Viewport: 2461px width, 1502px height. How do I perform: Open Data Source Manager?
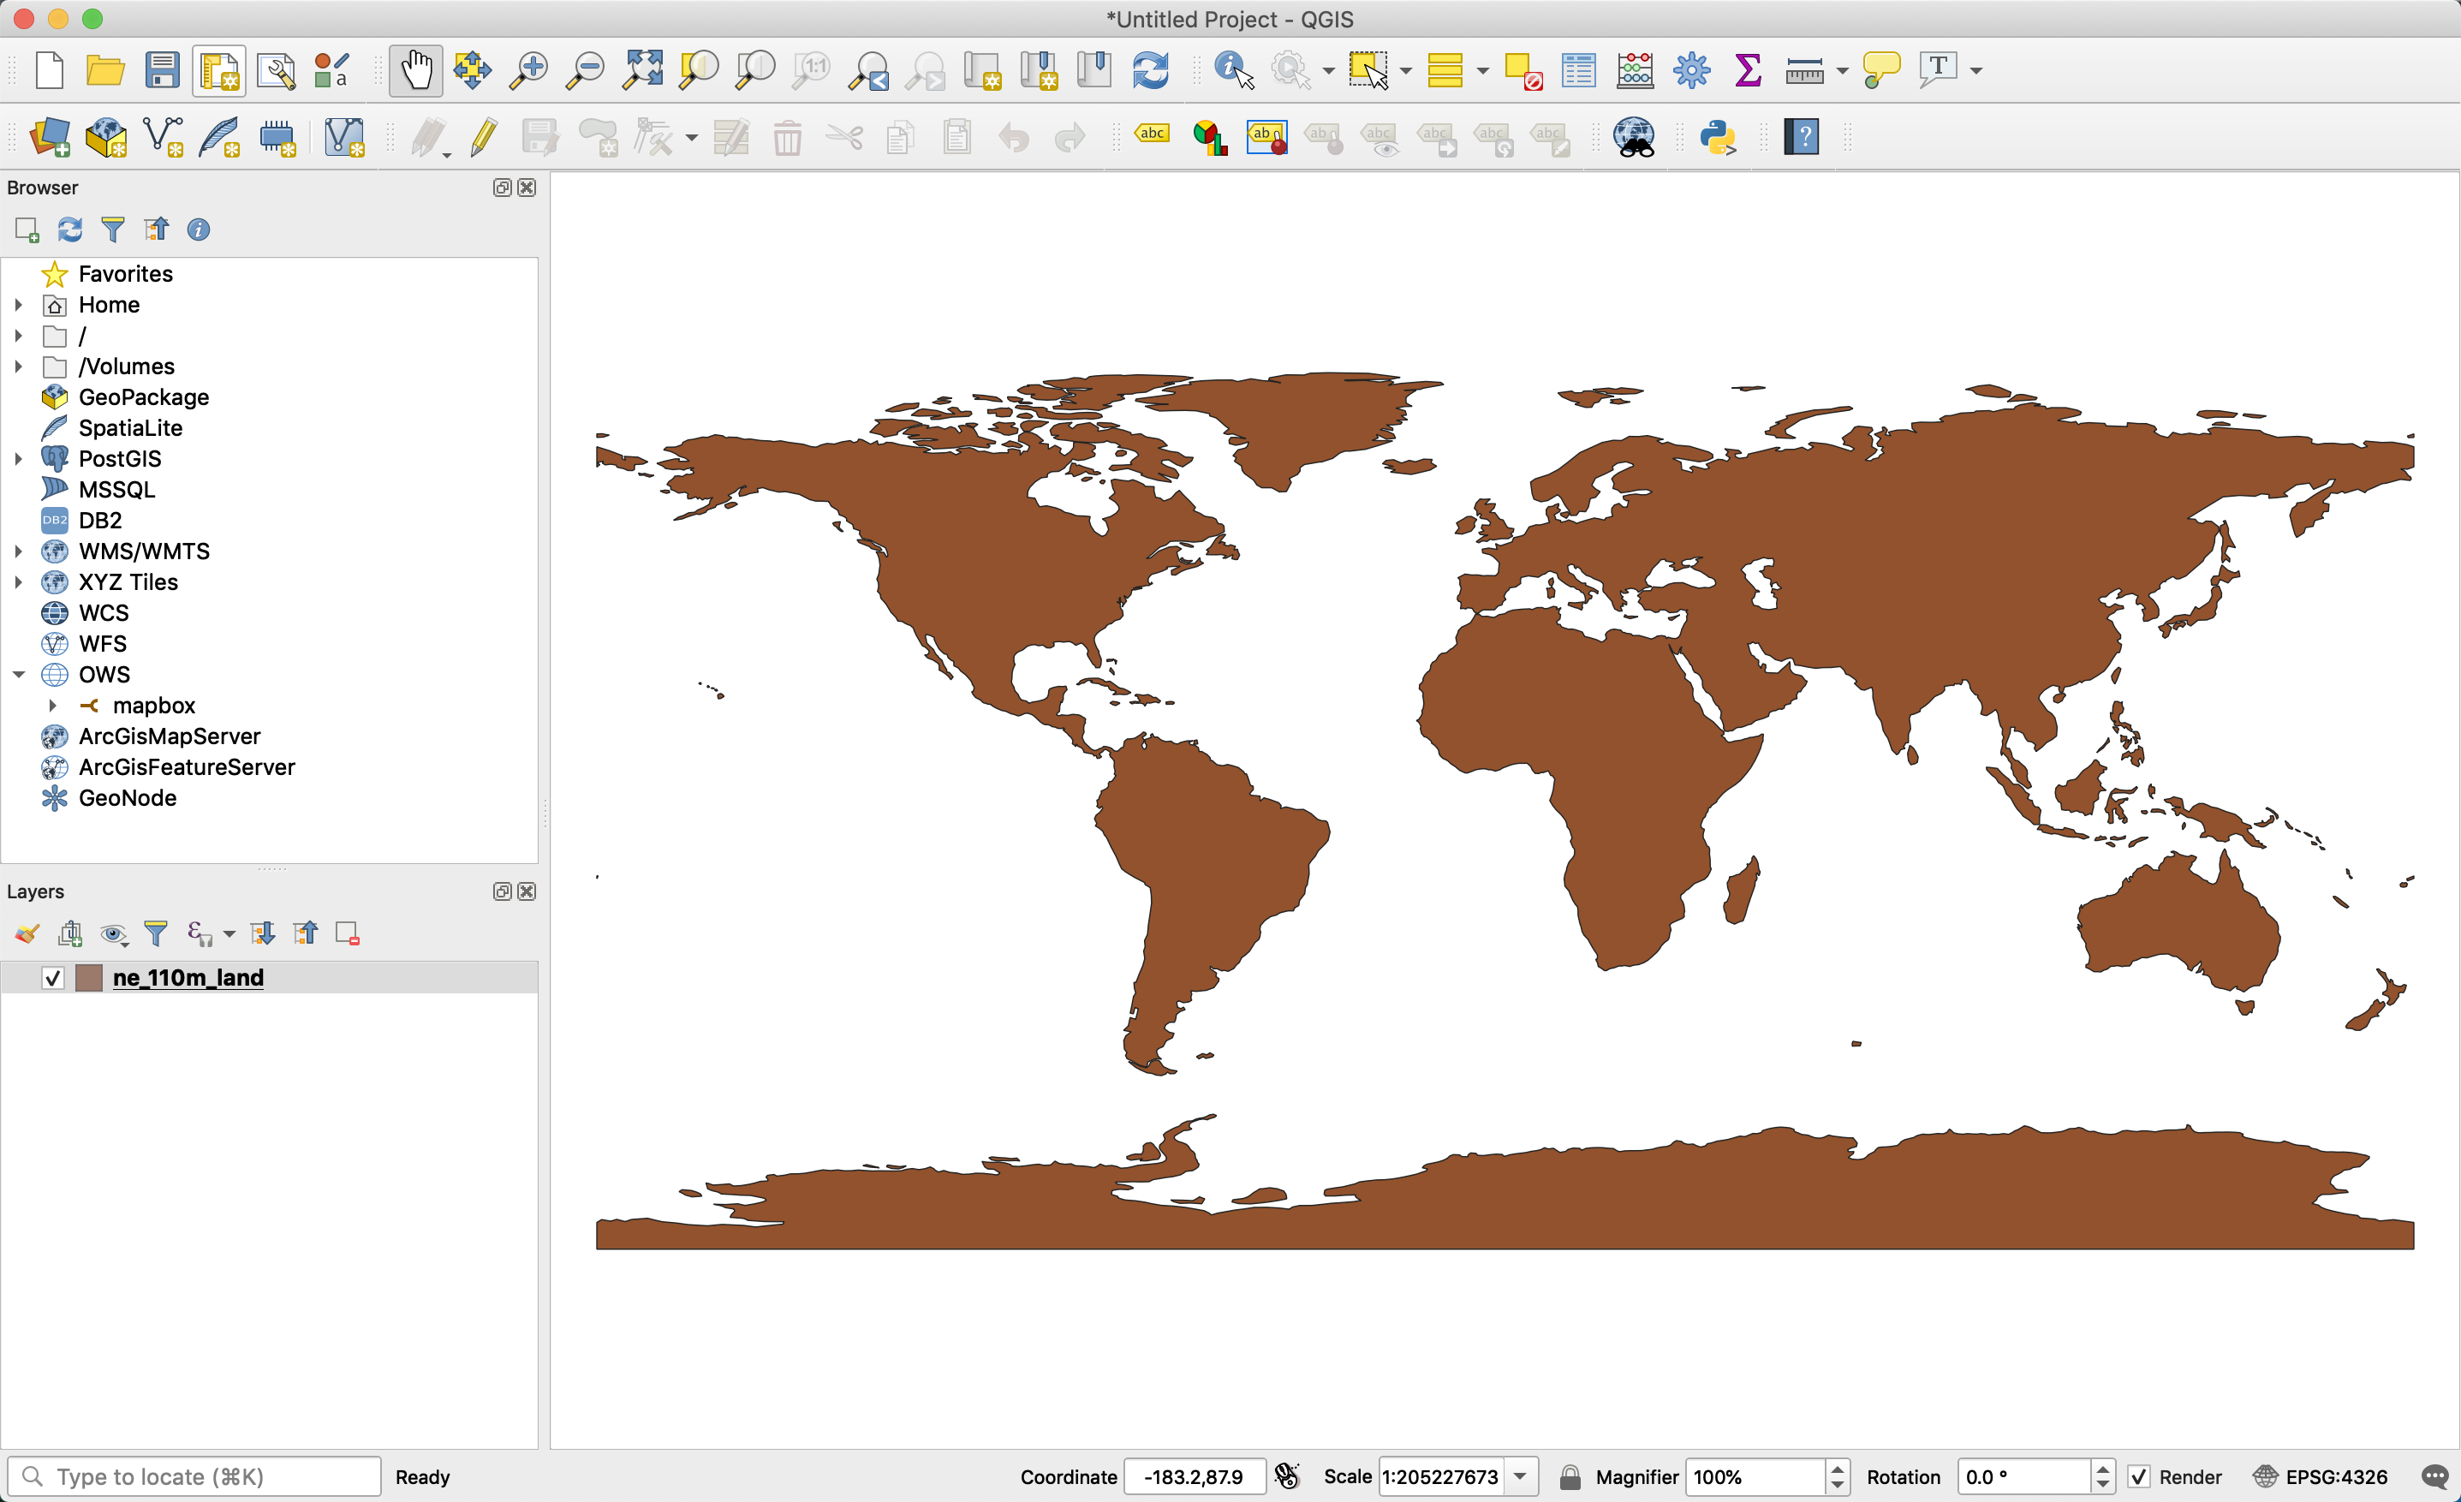click(x=50, y=138)
